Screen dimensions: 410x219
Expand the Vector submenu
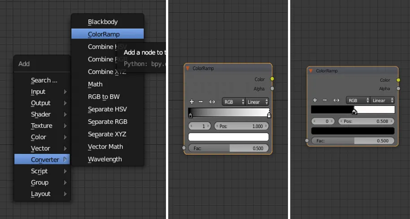(x=42, y=148)
